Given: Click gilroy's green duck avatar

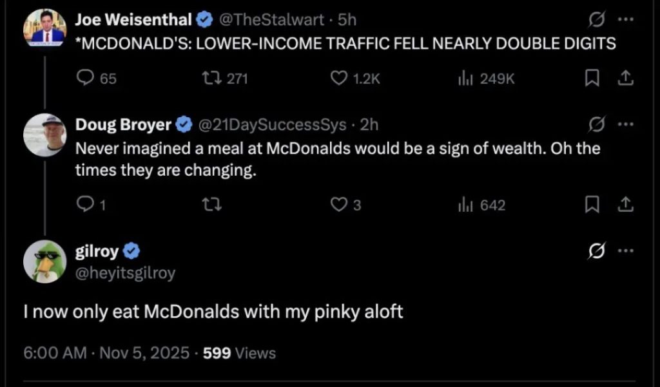Looking at the screenshot, I should click(43, 261).
